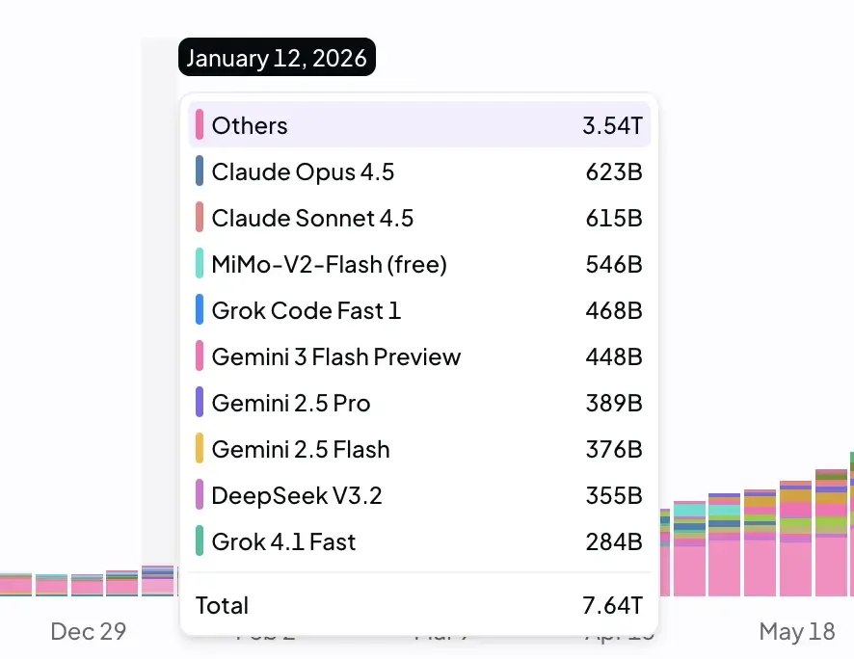
Task: Click the Total 7.64T row
Action: 419,605
